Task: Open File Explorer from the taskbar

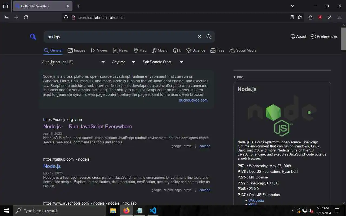Action: pyautogui.click(x=113, y=211)
